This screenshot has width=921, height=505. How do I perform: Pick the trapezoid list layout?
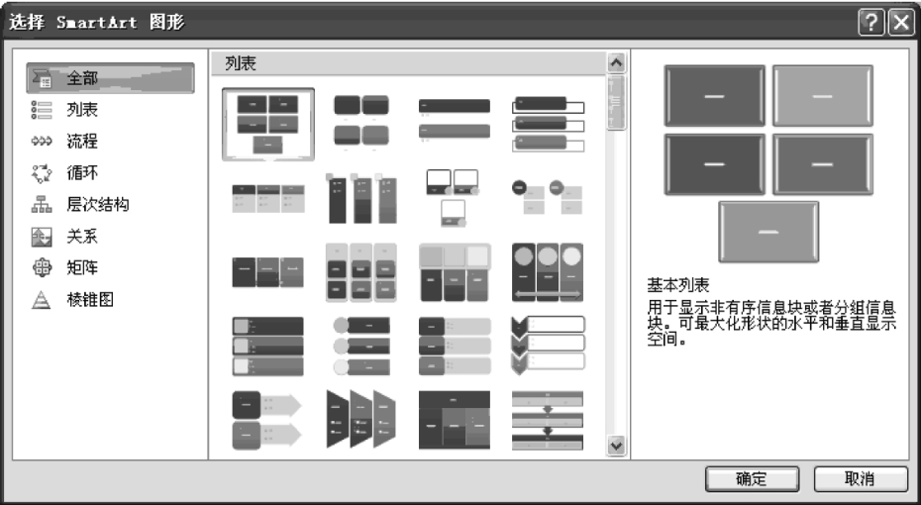pyautogui.click(x=360, y=419)
